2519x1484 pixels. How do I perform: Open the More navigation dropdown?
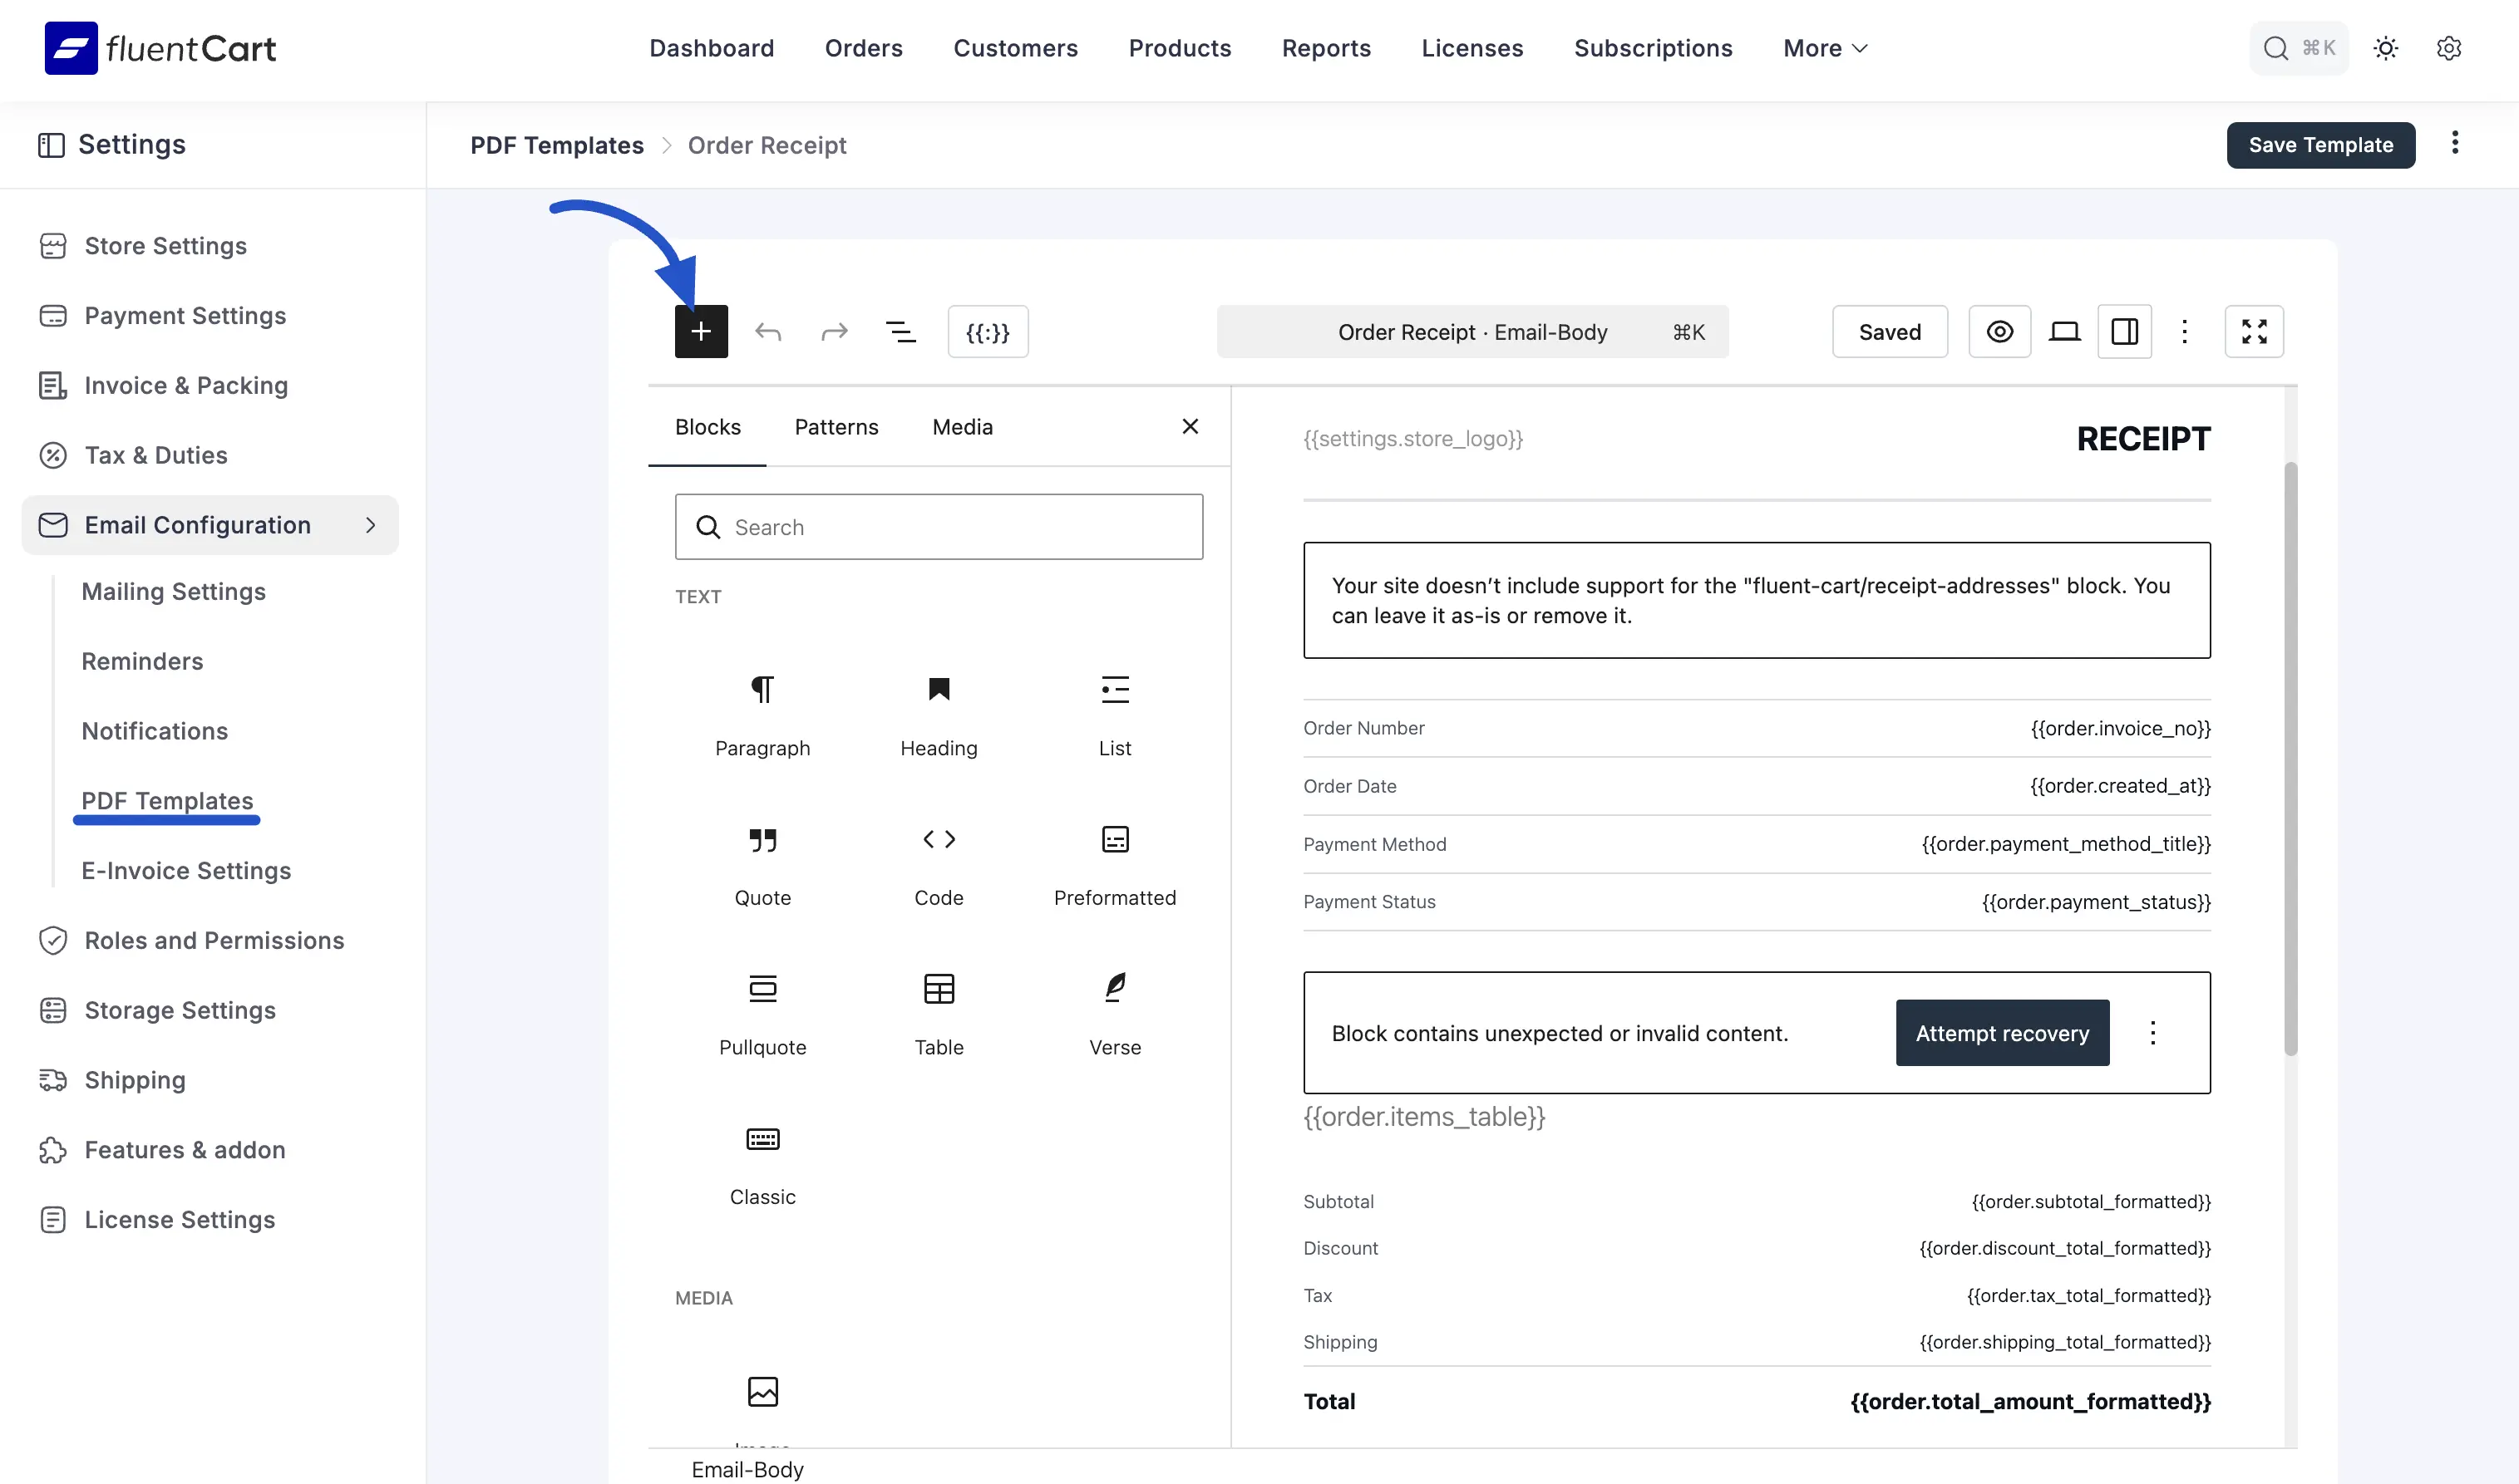(1822, 48)
